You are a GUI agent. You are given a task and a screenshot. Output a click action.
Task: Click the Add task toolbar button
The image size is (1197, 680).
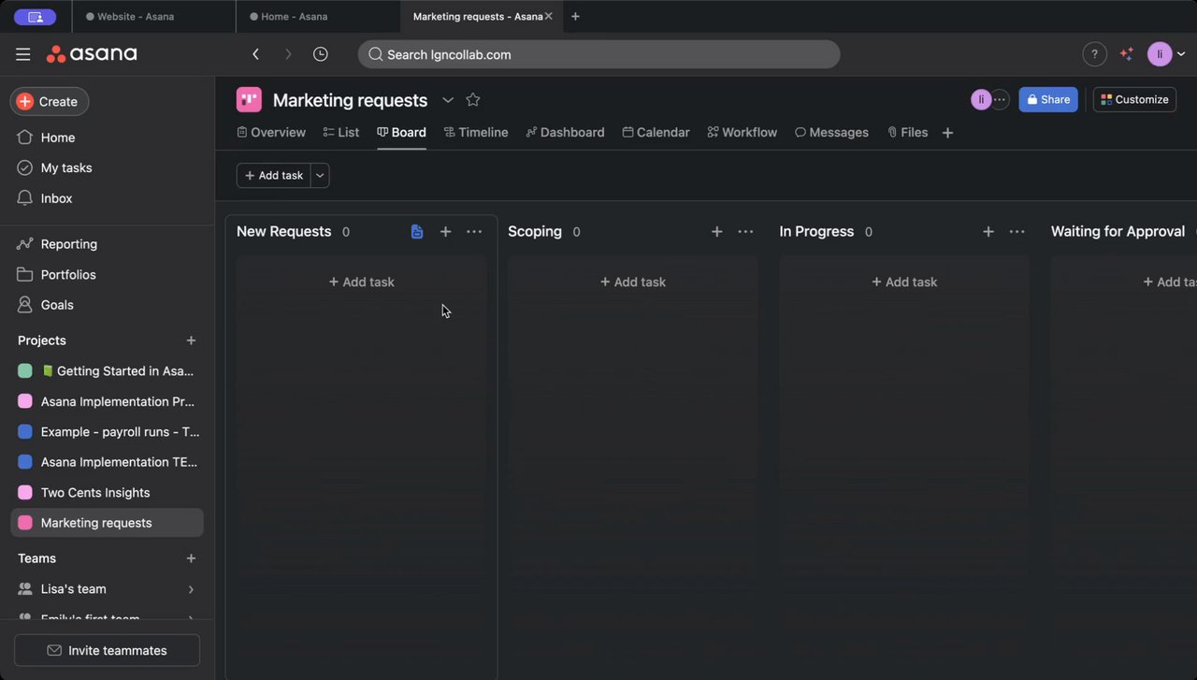274,176
